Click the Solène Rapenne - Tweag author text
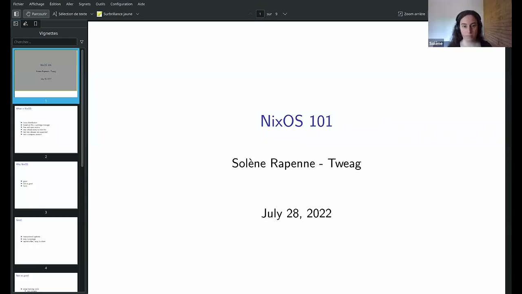This screenshot has width=522, height=294. 296,163
